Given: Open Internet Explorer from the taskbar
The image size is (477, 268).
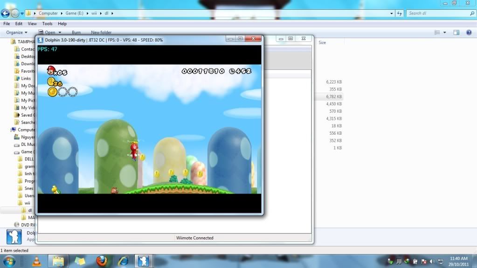Looking at the screenshot, I should pos(123,261).
